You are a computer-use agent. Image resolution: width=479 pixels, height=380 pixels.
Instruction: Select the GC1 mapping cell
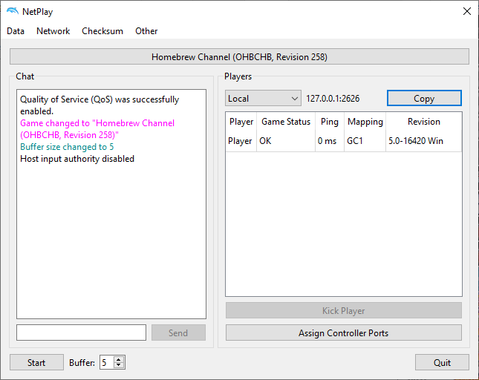(x=365, y=141)
